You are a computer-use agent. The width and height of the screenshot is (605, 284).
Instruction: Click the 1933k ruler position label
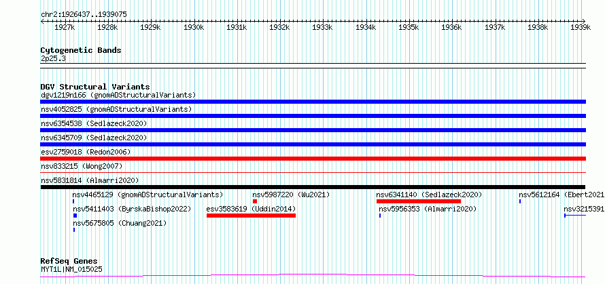click(x=323, y=27)
